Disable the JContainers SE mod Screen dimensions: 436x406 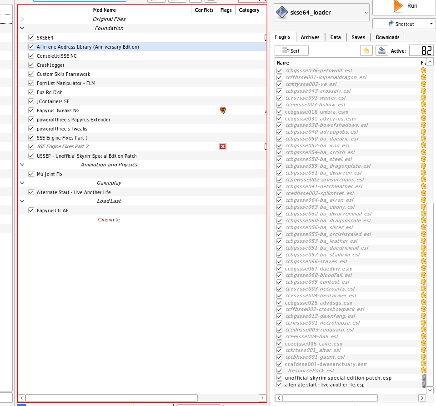coord(31,101)
